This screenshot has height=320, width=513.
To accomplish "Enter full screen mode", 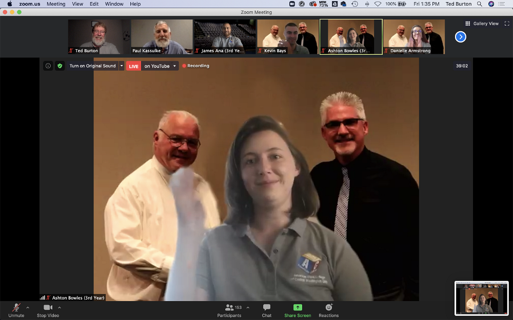I will click(x=507, y=24).
